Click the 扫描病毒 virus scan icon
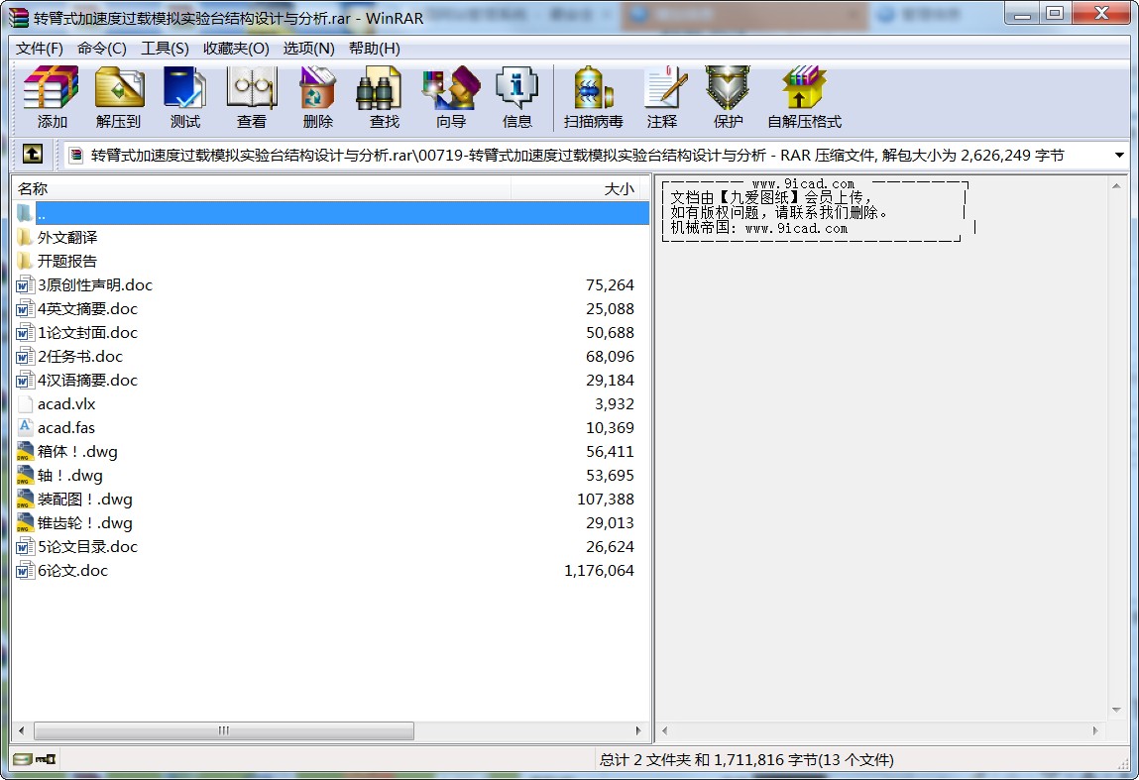Screen dimensions: 1139x780 click(593, 97)
